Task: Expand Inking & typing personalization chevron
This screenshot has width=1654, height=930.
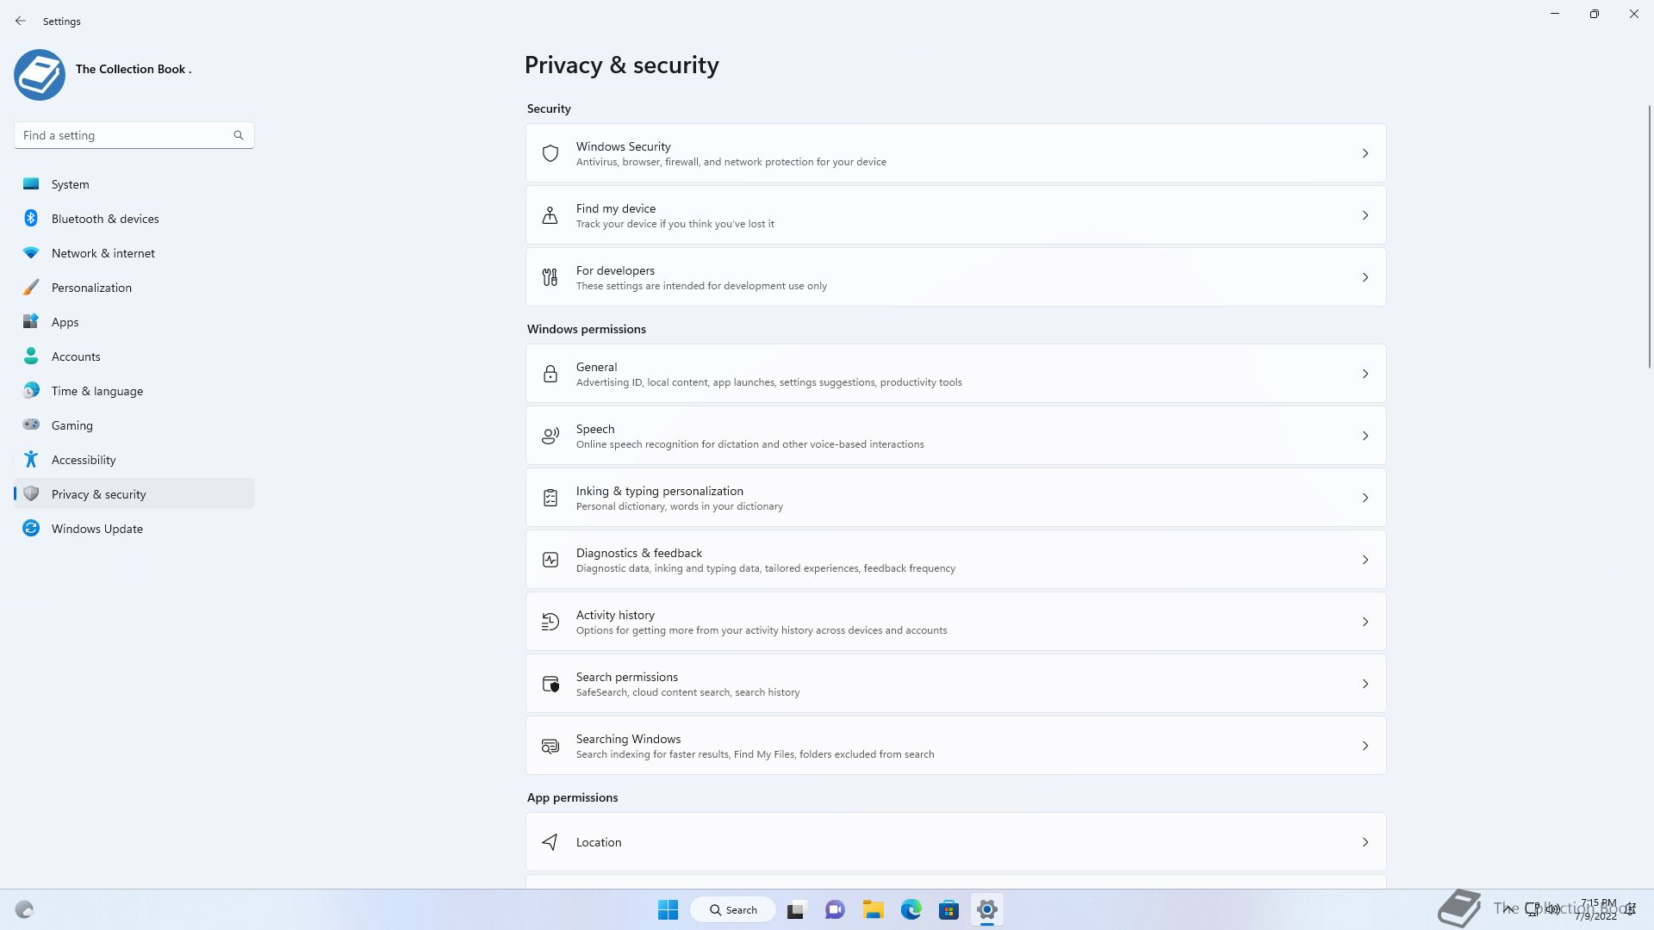Action: click(1365, 498)
